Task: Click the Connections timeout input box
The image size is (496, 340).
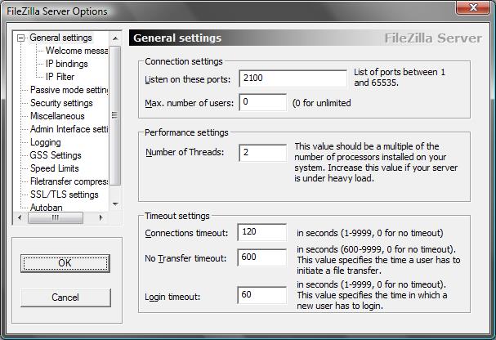Action: tap(262, 232)
